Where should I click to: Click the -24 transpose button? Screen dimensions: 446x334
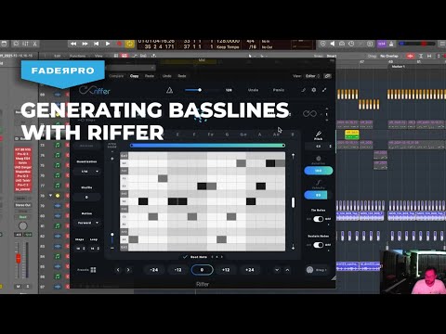click(x=154, y=270)
